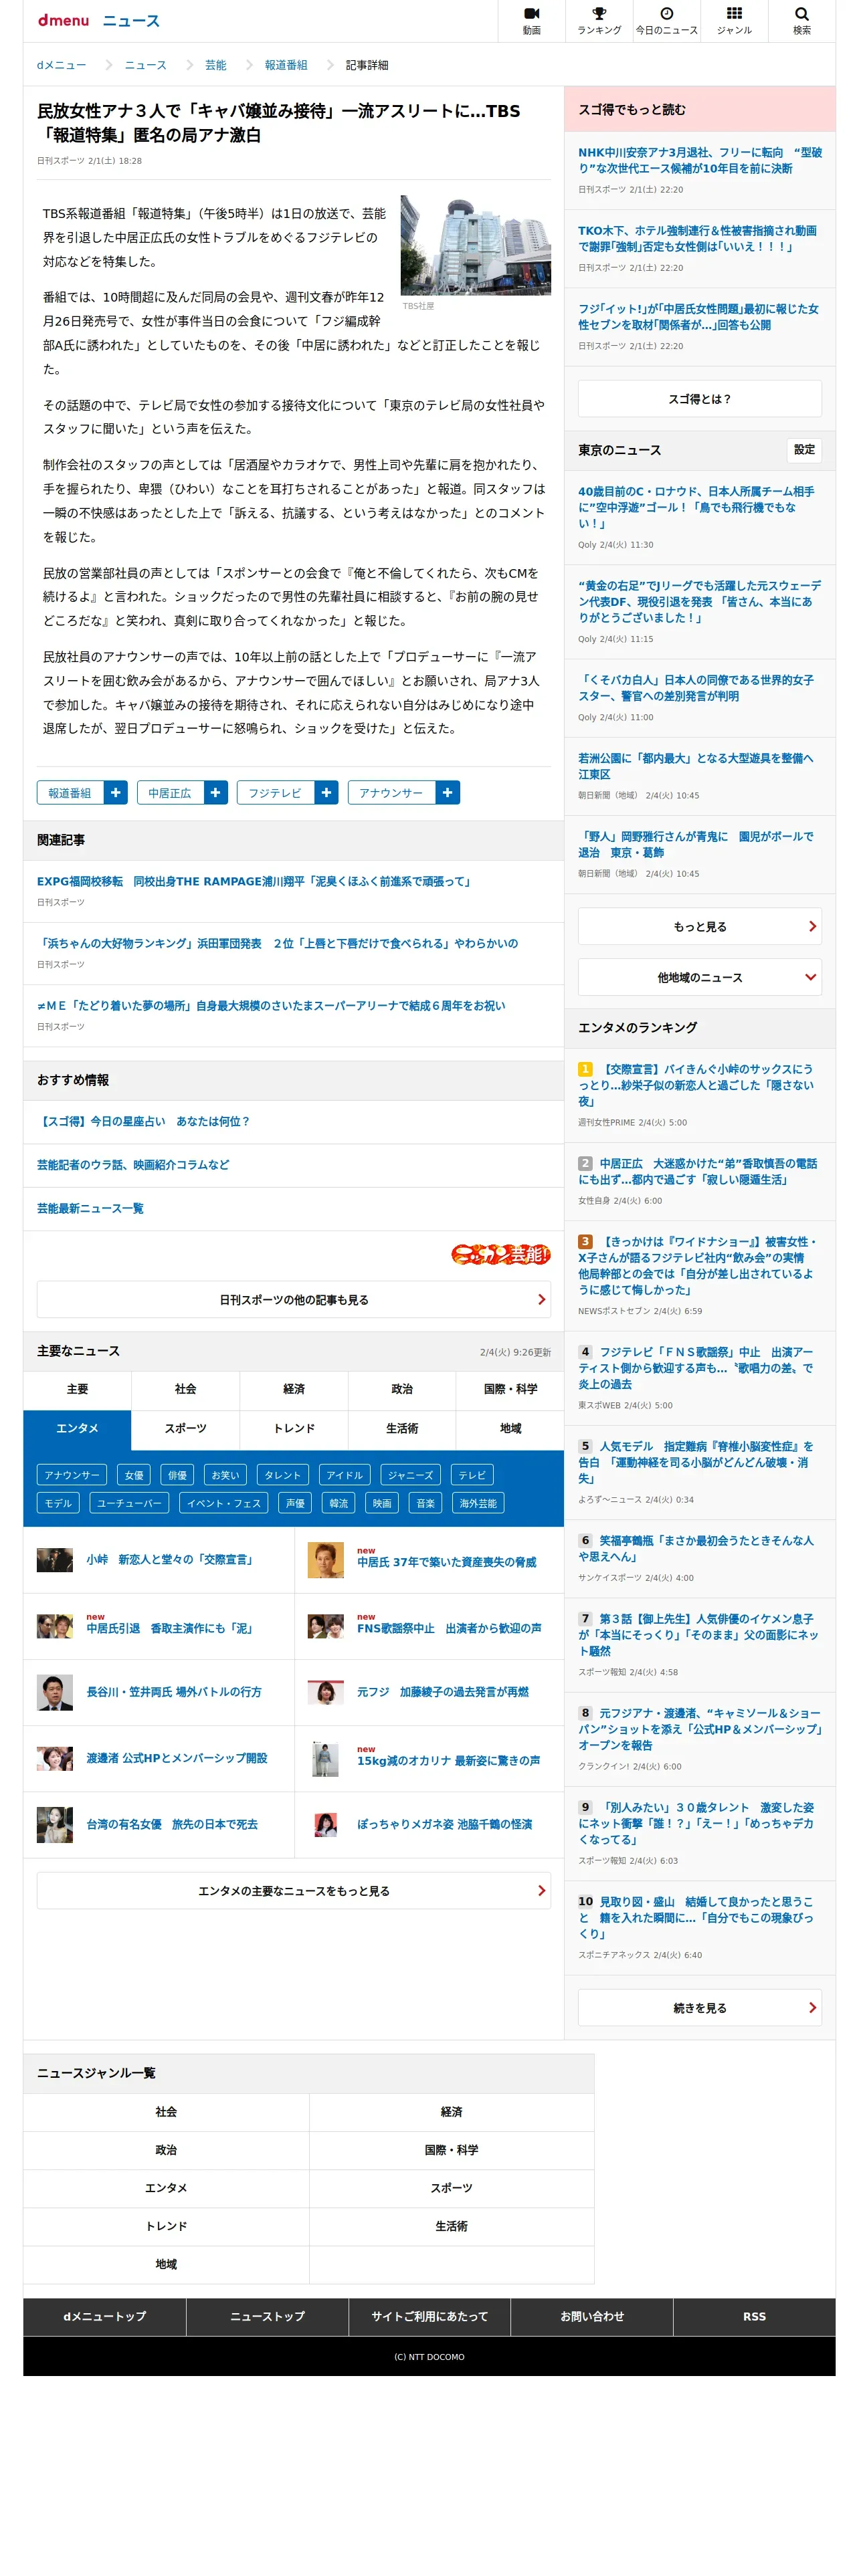
Task: Click the 設定 button for 東京のニュース
Action: point(804,450)
